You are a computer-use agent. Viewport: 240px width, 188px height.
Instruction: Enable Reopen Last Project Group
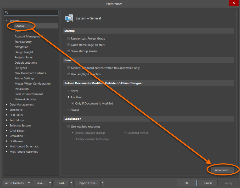pyautogui.click(x=69, y=38)
